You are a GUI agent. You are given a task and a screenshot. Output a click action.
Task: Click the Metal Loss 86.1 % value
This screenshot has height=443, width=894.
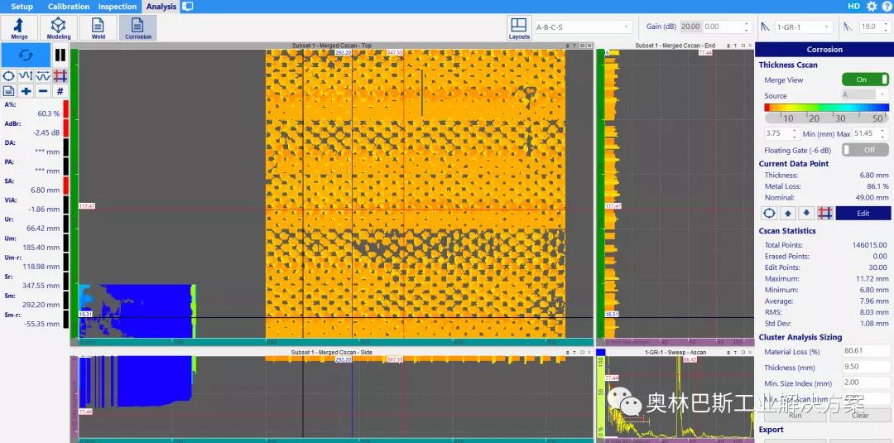point(877,186)
